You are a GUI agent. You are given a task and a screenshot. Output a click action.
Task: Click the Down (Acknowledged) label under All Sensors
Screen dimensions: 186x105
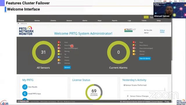[x=71, y=48]
